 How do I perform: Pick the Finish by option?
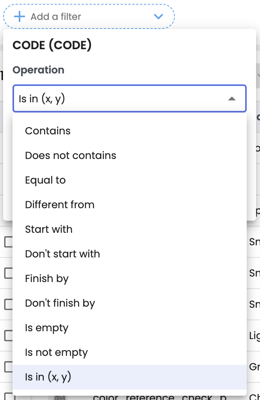pos(47,279)
